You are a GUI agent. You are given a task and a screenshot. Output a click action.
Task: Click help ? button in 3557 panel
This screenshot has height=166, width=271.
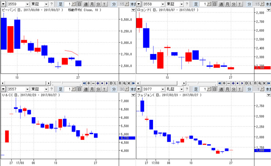tap(51, 89)
